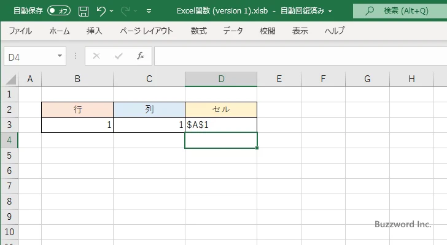Open the file name dropdown in title bar
The height and width of the screenshot is (245, 447).
point(330,12)
